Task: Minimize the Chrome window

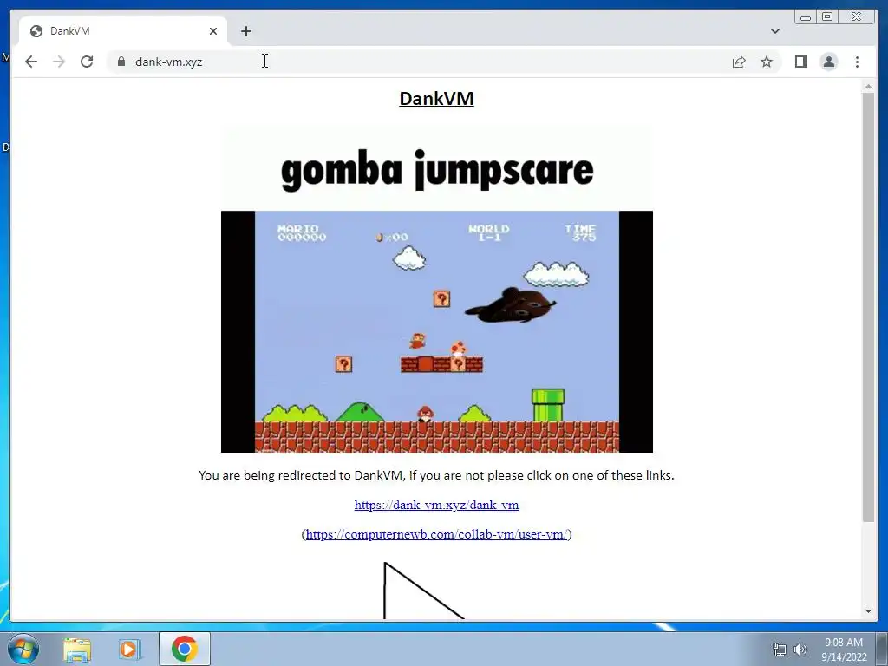Action: click(x=806, y=17)
